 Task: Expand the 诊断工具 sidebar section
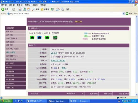tap(15, 88)
